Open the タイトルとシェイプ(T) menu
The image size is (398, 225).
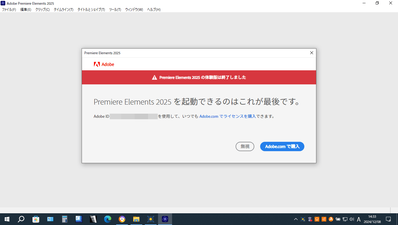91,10
